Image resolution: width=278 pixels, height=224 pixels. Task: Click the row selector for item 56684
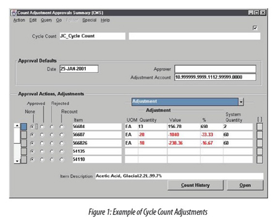pos(24,127)
